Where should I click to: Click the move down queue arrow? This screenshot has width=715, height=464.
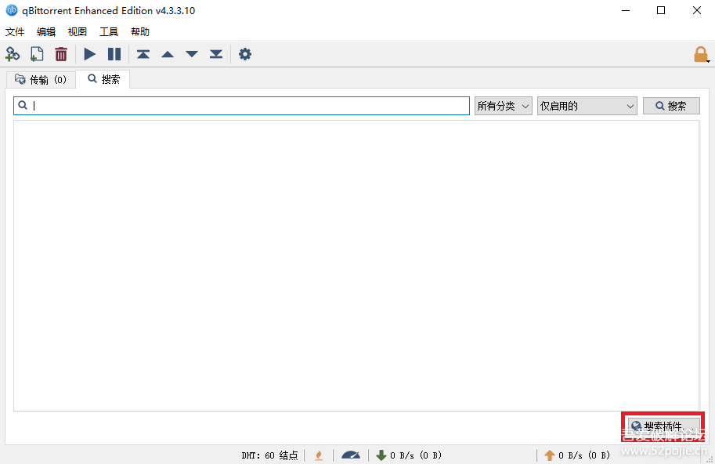[x=192, y=54]
